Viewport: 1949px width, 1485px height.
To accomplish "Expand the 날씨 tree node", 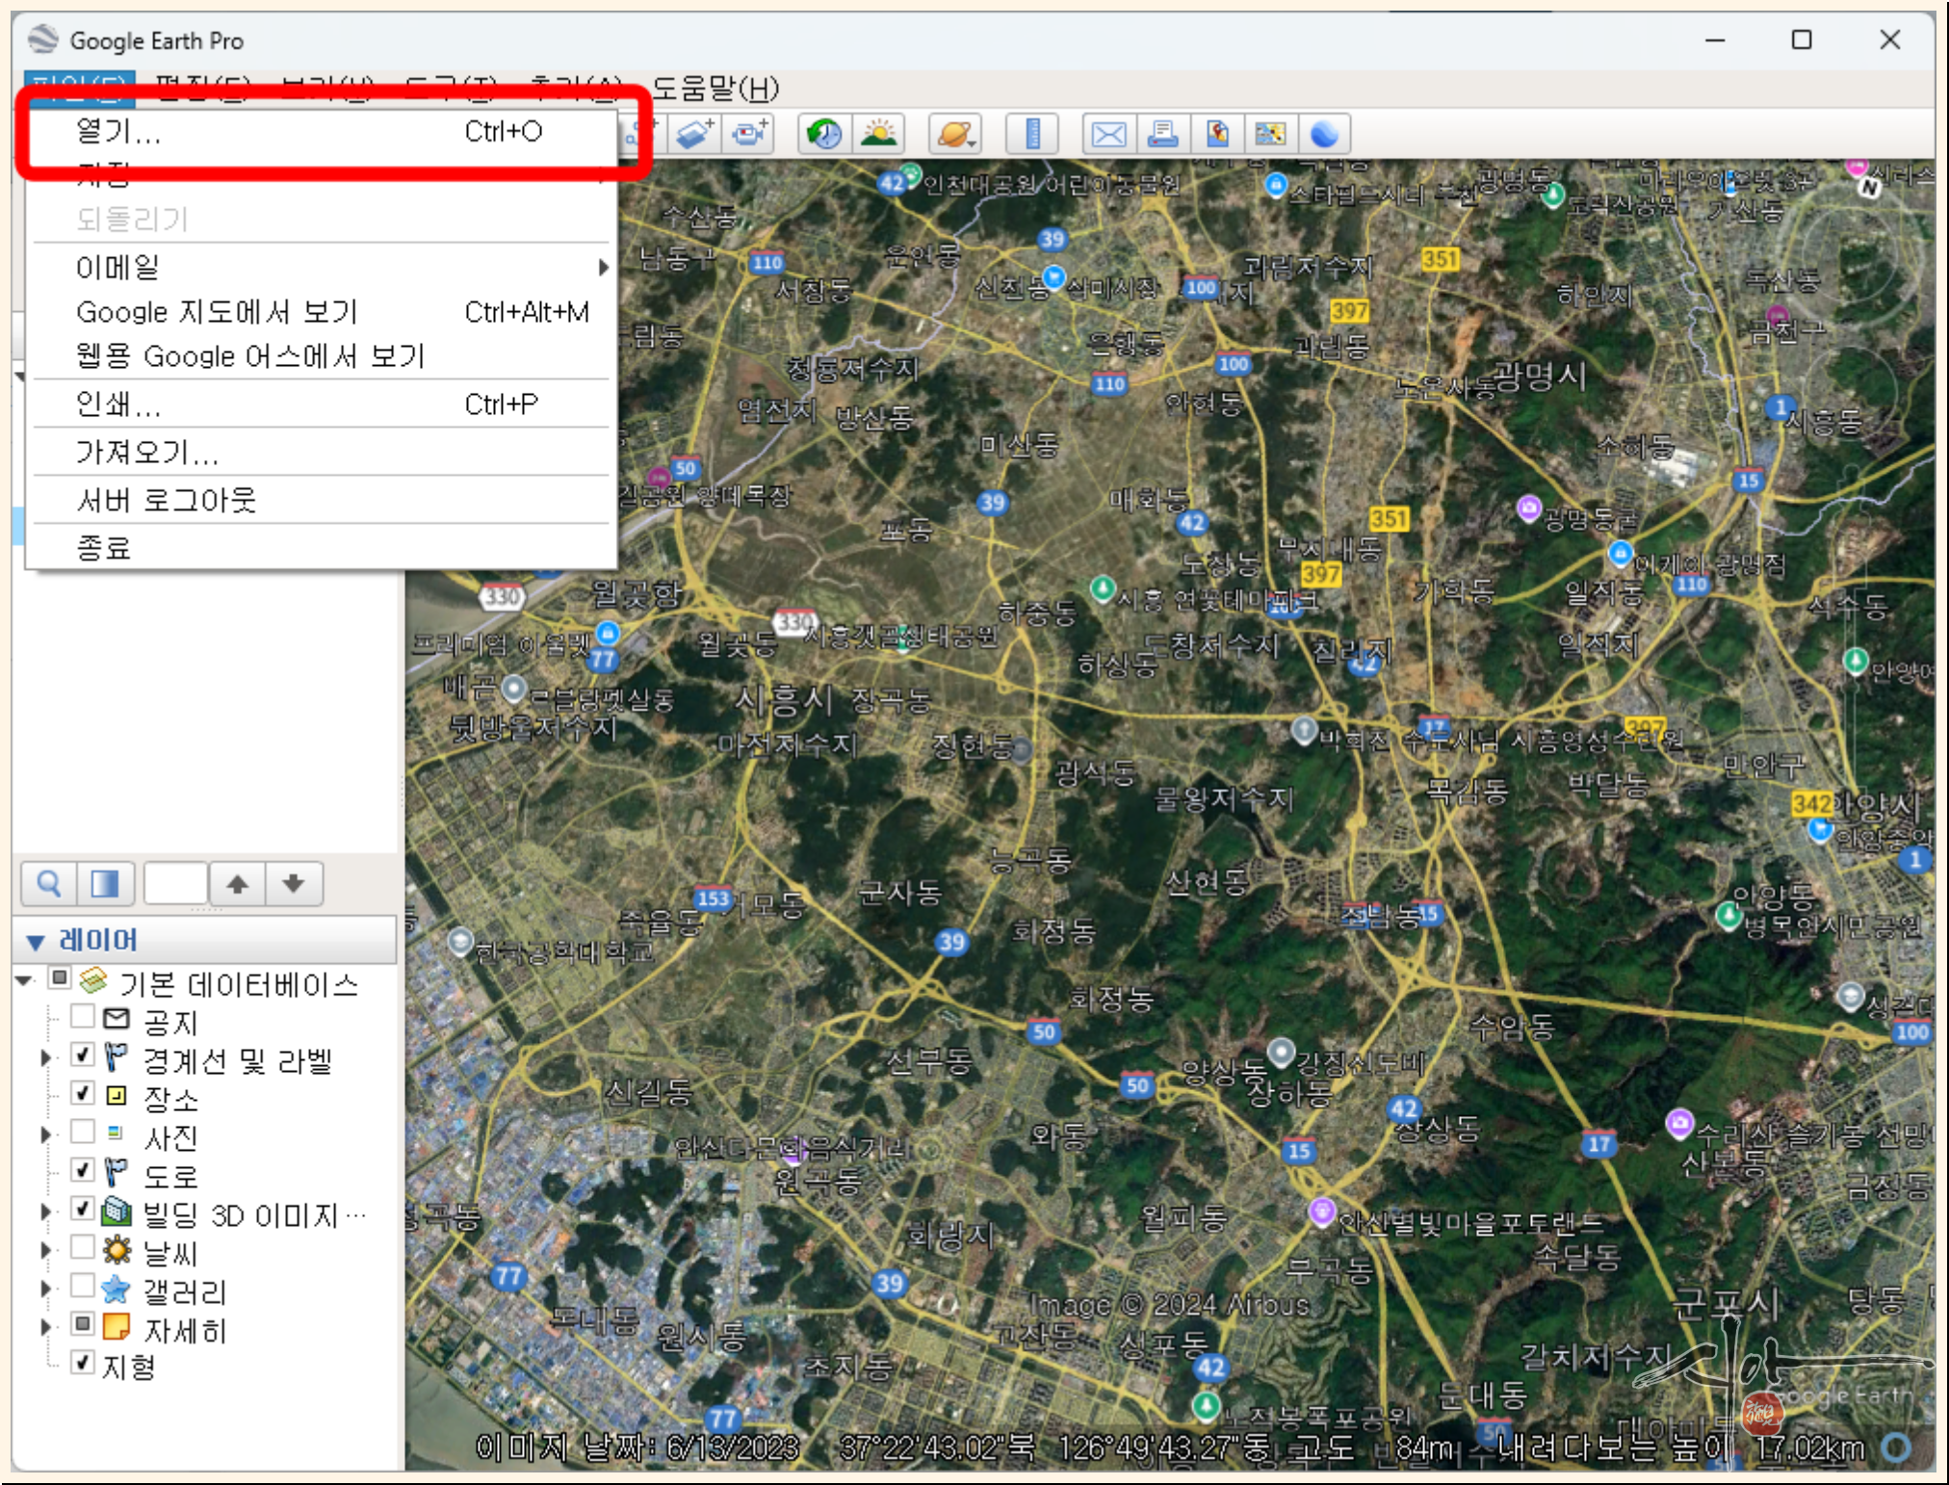I will coord(45,1251).
